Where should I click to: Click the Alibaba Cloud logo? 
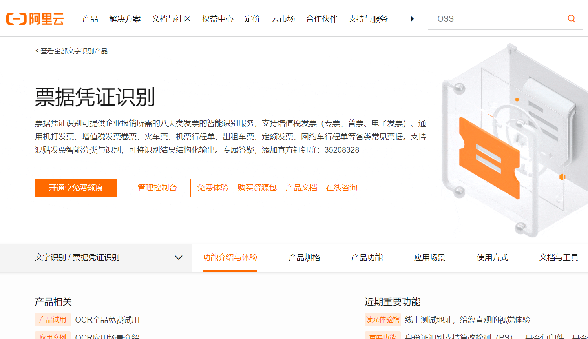(x=35, y=19)
